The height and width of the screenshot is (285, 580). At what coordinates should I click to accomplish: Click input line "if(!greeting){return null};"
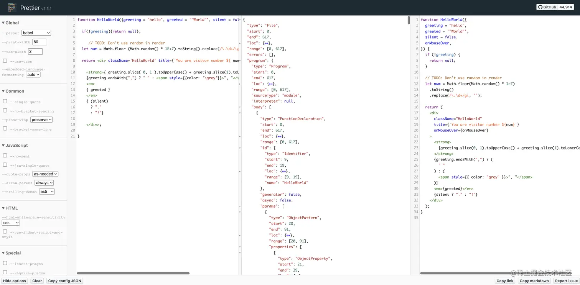(x=111, y=31)
